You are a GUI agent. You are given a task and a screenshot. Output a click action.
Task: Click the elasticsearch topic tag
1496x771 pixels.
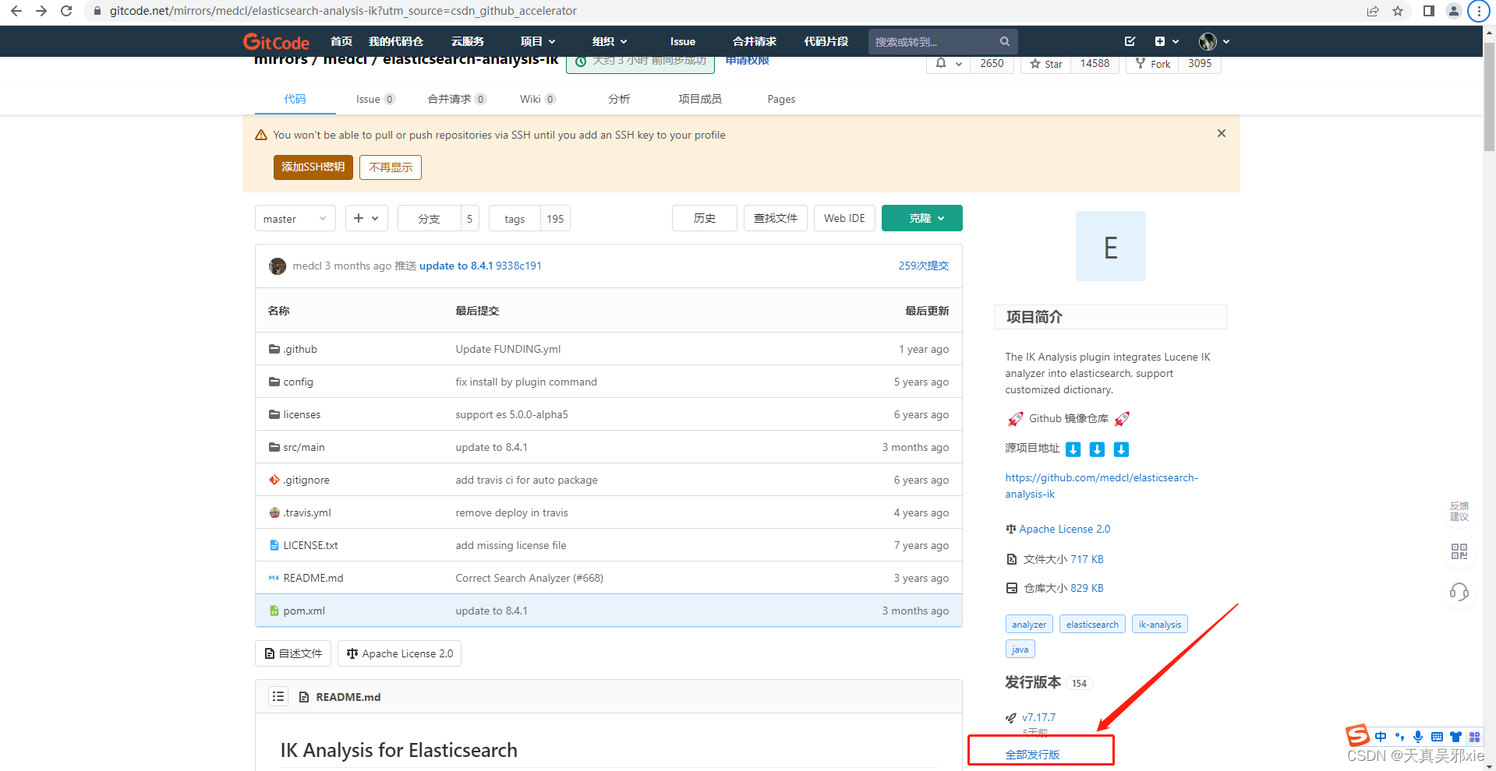[1092, 624]
